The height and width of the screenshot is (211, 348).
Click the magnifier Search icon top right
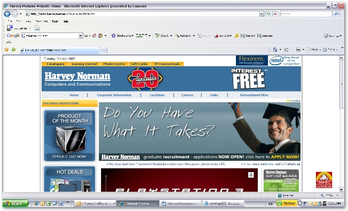point(336,14)
